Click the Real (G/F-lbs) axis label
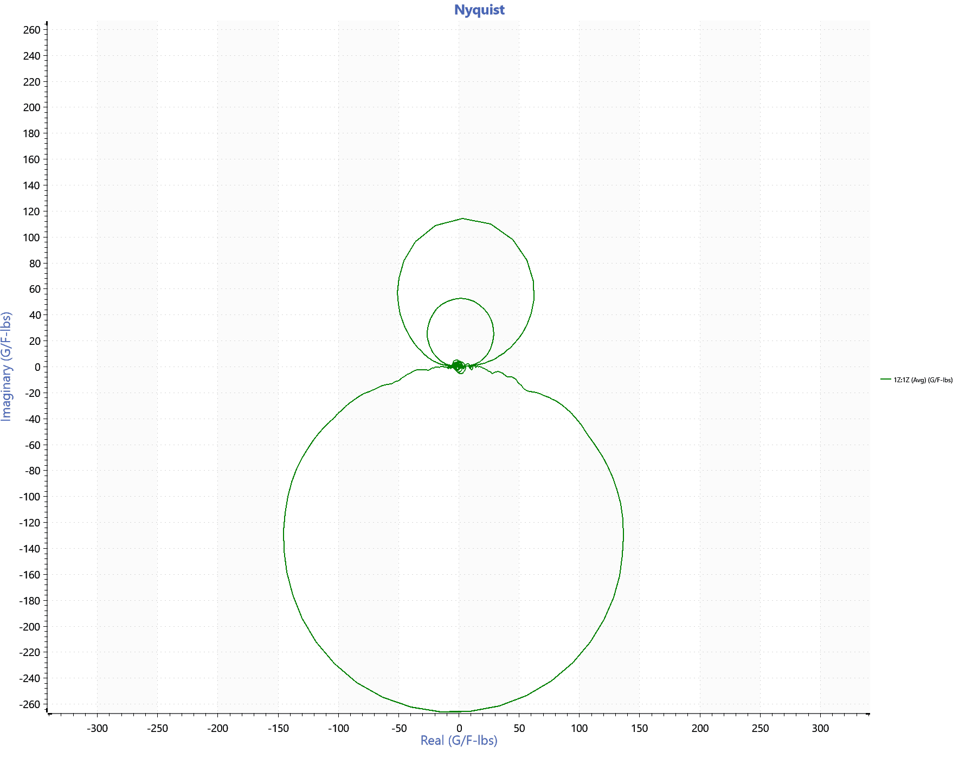Screen dimensions: 959x758 coord(459,741)
